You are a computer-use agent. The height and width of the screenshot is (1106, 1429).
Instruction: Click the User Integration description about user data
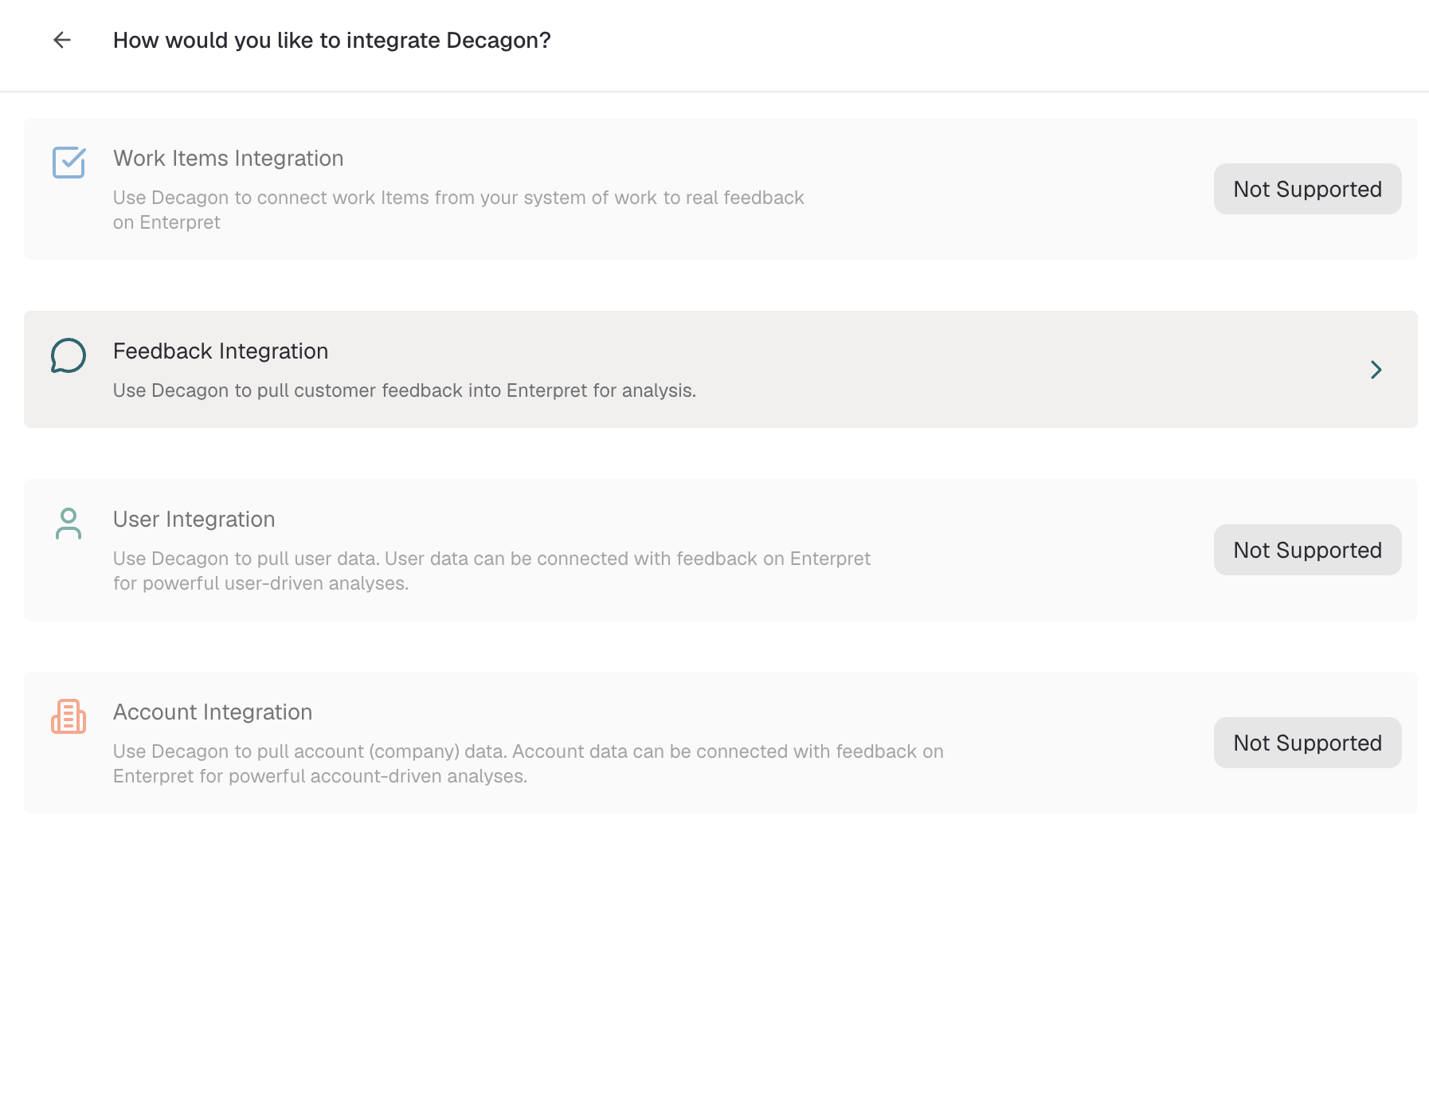coord(491,571)
